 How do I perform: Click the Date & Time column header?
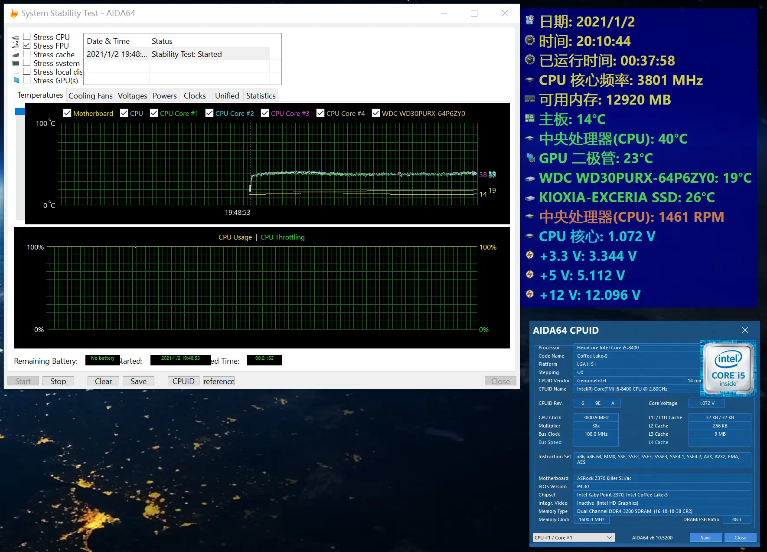[116, 41]
